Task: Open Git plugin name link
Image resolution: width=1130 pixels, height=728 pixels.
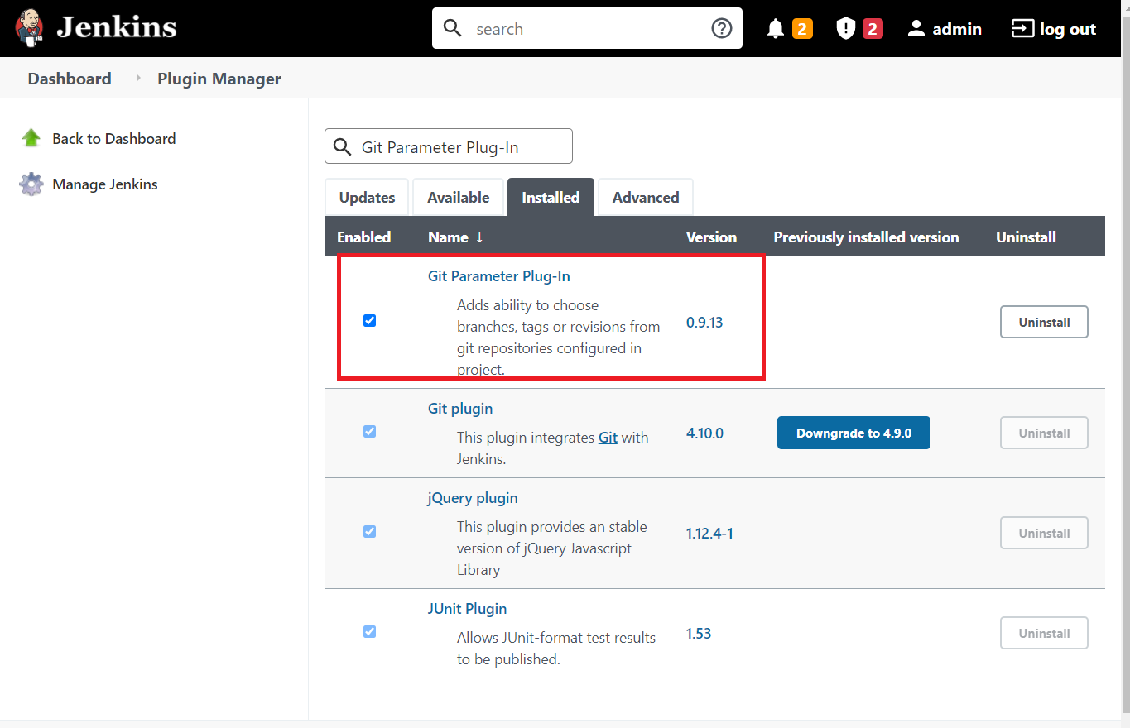Action: [x=460, y=409]
